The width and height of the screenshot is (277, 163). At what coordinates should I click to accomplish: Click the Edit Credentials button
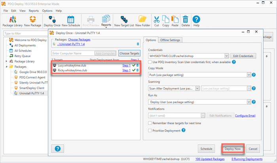[x=243, y=56]
